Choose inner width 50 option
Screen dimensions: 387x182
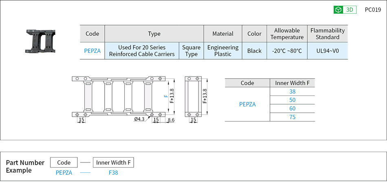(292, 100)
